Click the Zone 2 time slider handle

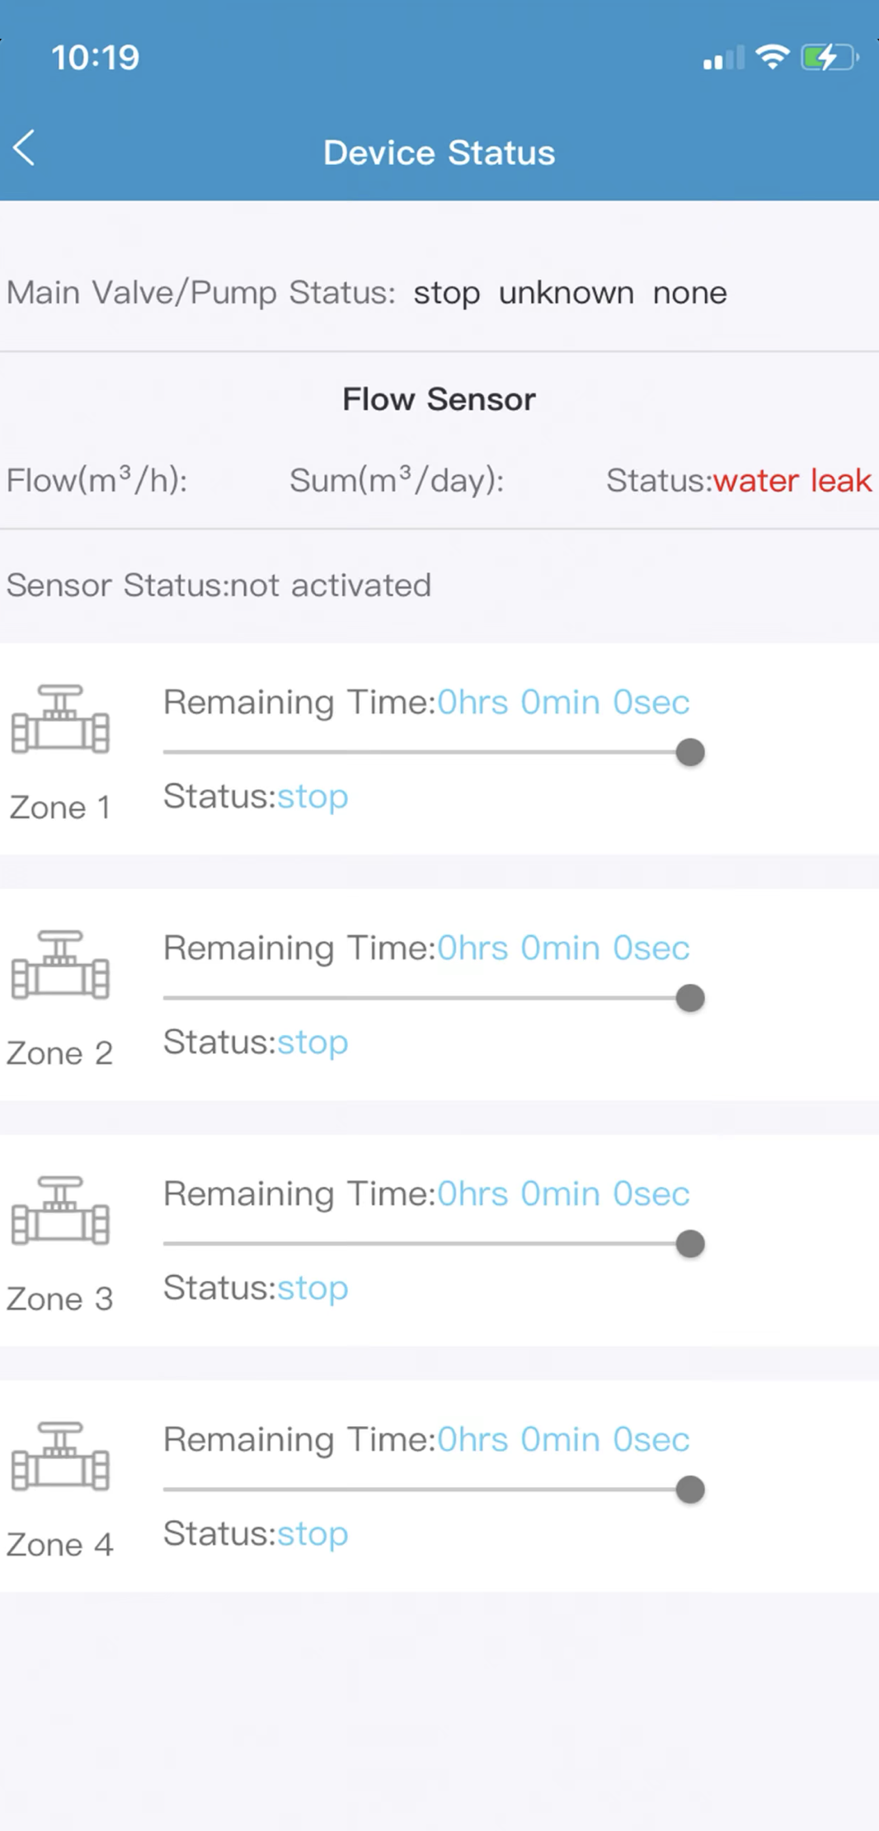pos(690,998)
